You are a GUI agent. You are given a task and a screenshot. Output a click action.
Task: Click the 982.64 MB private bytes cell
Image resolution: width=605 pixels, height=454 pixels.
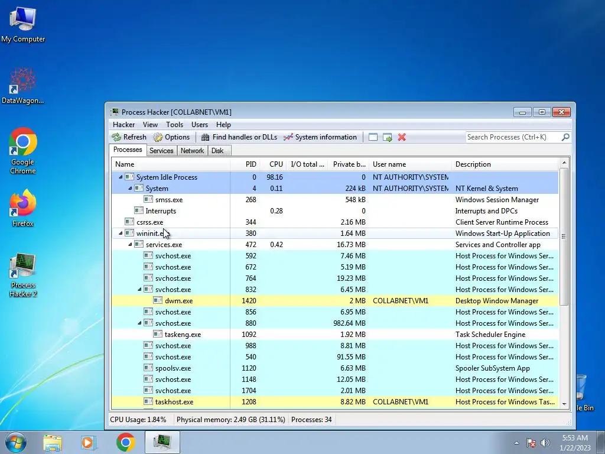point(349,323)
